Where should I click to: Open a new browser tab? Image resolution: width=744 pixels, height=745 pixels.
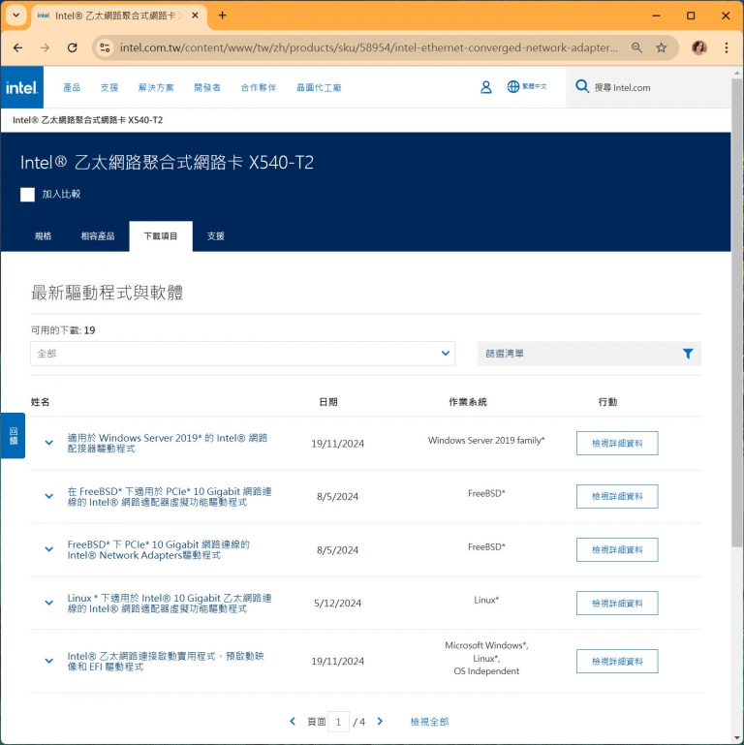point(222,16)
